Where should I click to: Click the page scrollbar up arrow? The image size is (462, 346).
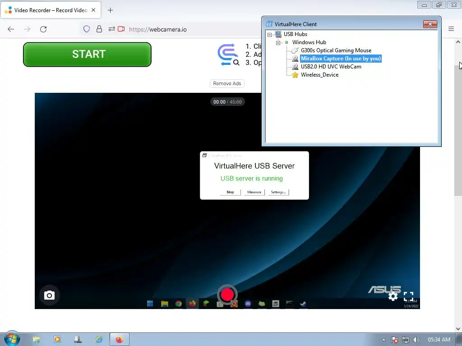click(458, 42)
